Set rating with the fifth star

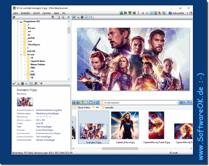click(50, 117)
